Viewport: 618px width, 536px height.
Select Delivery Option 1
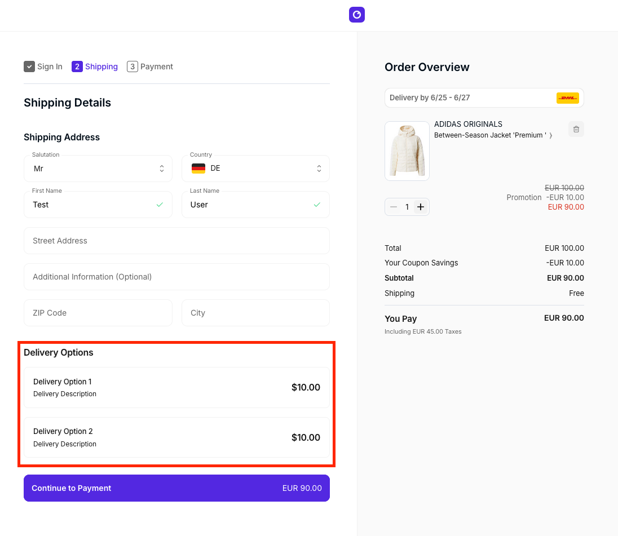pyautogui.click(x=176, y=387)
